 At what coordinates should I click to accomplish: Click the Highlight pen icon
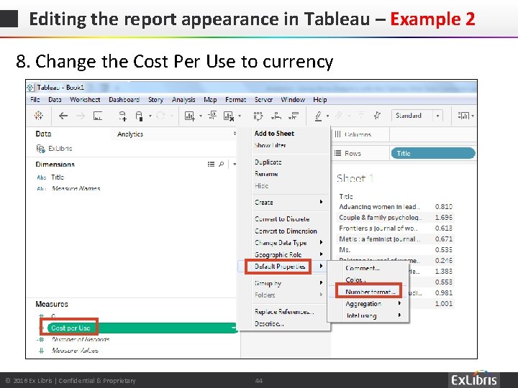318,116
